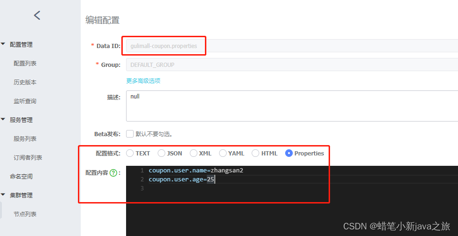Open the 配置内容 help question mark
This screenshot has height=236, width=458.
pyautogui.click(x=113, y=173)
